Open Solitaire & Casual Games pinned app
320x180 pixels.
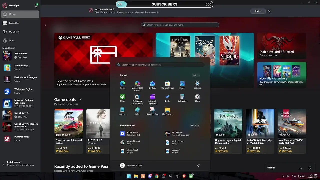pos(137,99)
